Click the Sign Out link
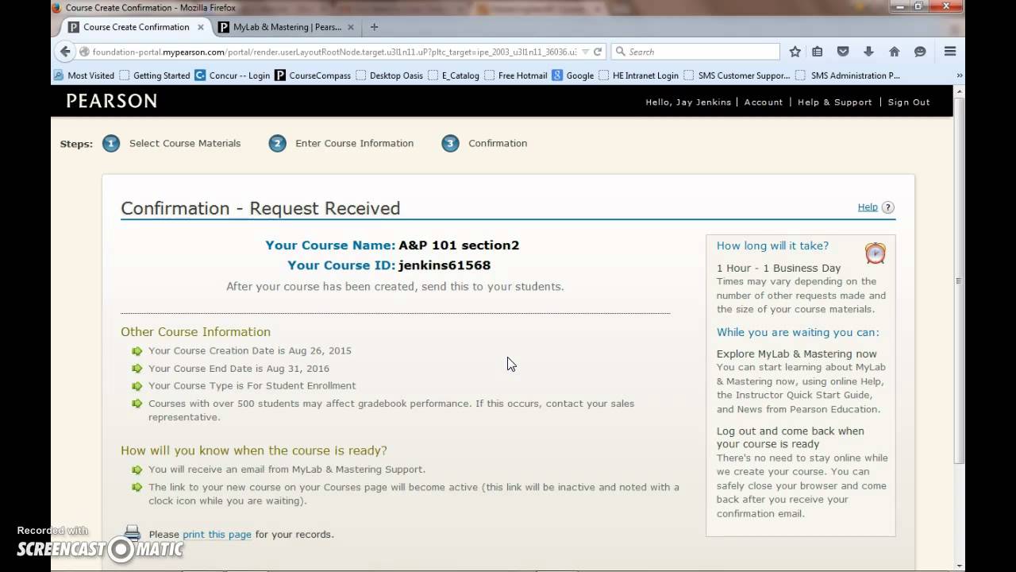 [909, 102]
